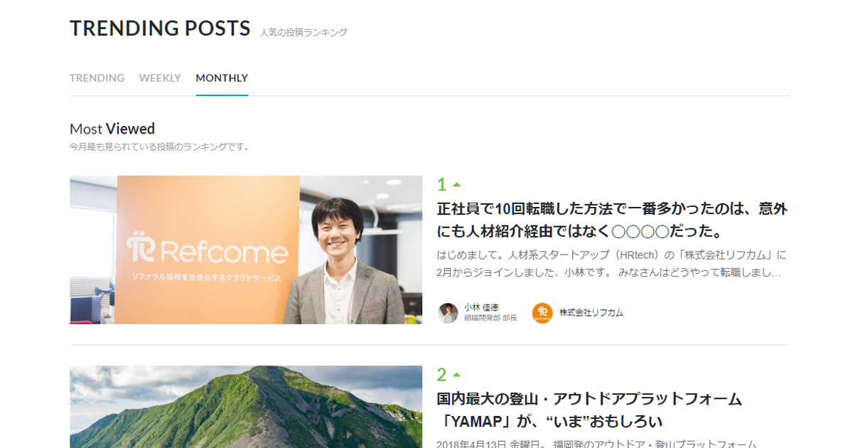Click the author title 組織開発部 部長
The width and height of the screenshot is (853, 448).
490,318
